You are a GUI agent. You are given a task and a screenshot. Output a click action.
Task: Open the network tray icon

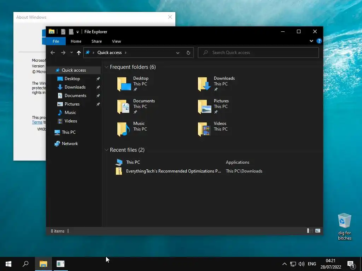click(x=293, y=264)
